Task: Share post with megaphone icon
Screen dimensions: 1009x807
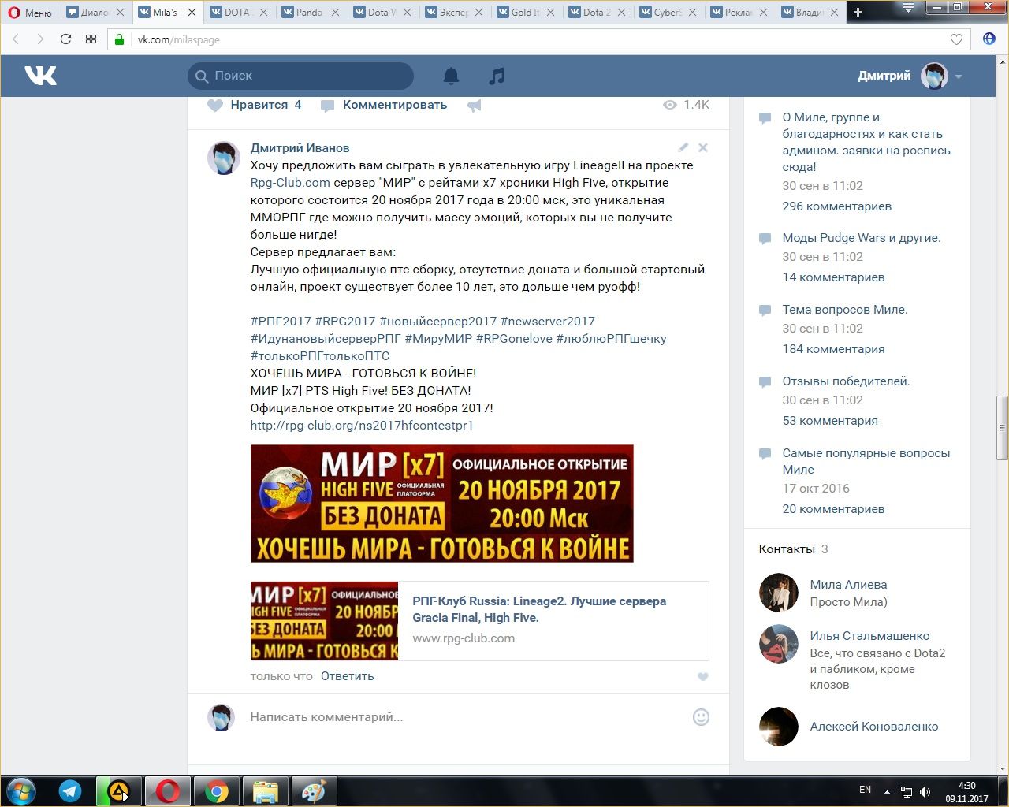Action: click(474, 105)
